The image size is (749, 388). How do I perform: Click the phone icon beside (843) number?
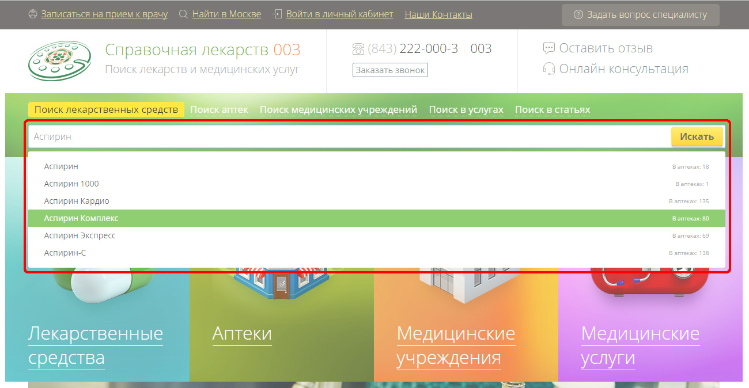click(358, 49)
